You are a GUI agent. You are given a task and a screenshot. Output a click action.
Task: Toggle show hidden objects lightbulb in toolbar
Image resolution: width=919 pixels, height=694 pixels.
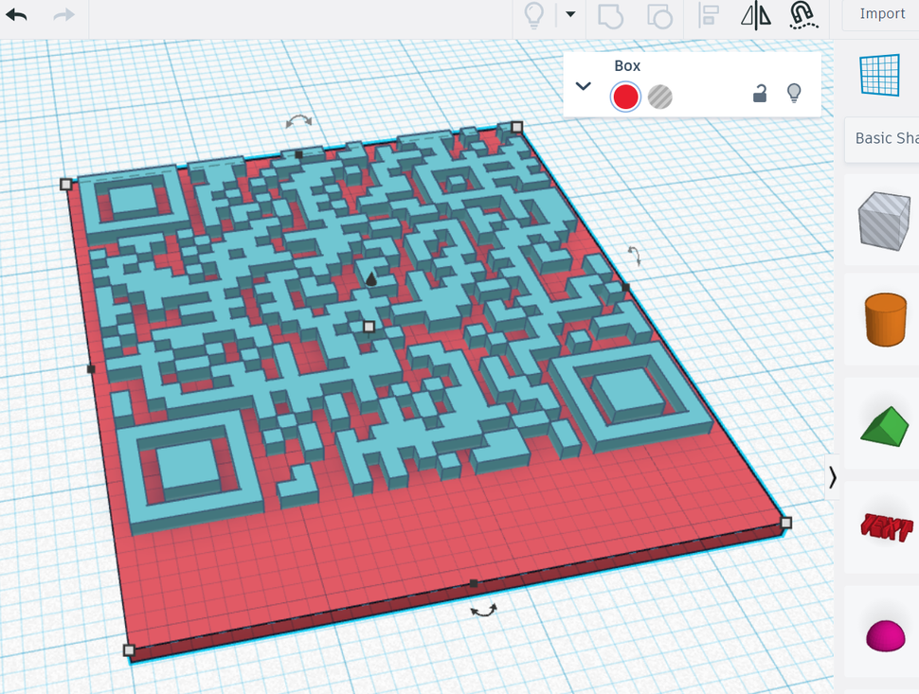click(x=536, y=15)
